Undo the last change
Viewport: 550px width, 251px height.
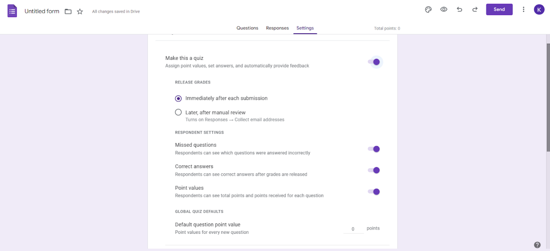(459, 10)
